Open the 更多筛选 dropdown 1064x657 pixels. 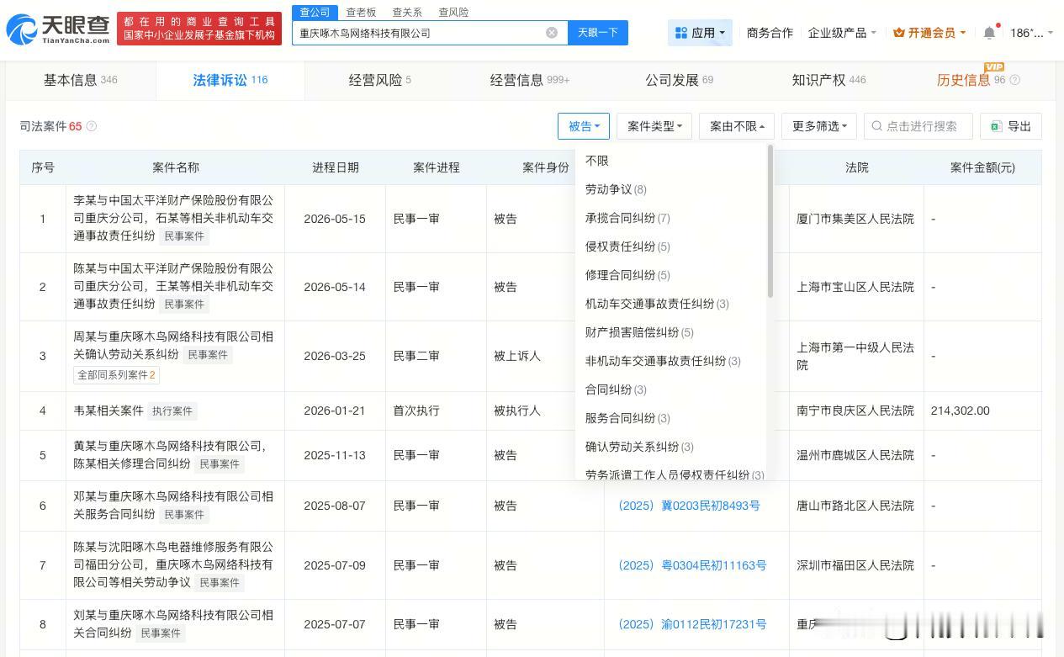click(819, 126)
